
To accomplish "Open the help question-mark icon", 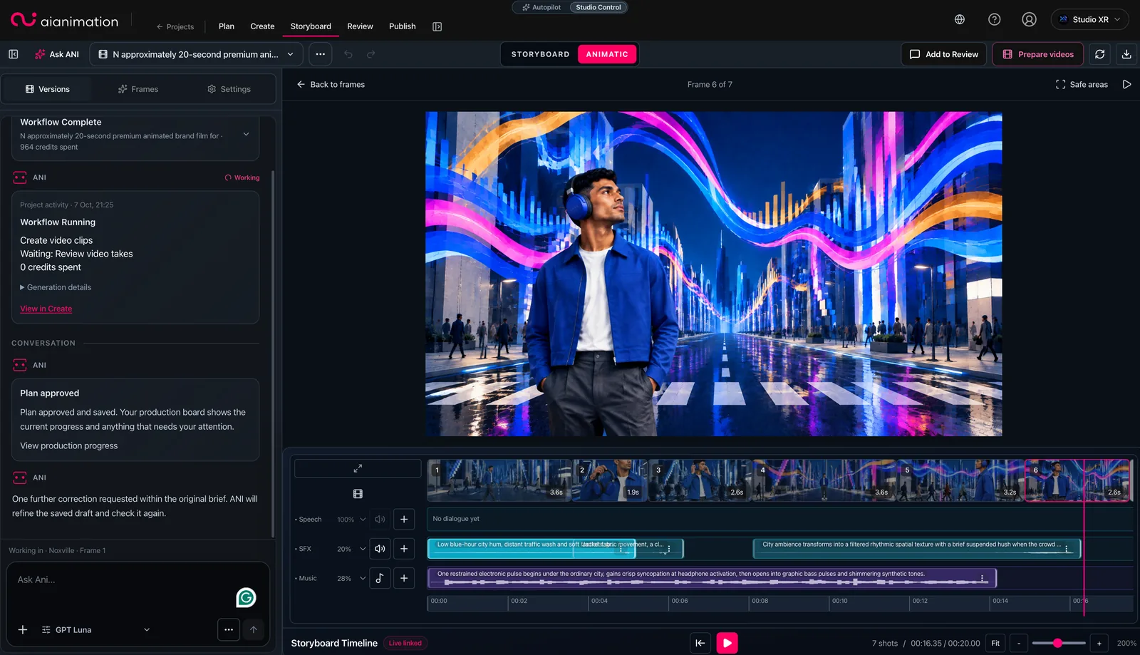I will pos(995,19).
